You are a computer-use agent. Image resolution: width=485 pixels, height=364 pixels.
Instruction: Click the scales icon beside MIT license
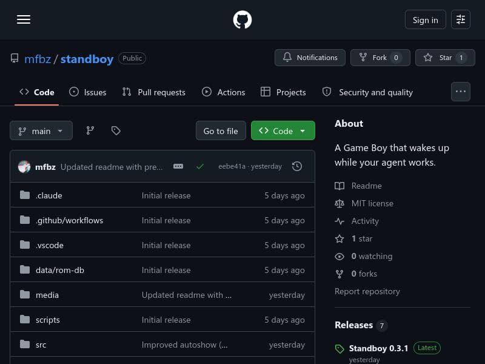click(x=339, y=203)
